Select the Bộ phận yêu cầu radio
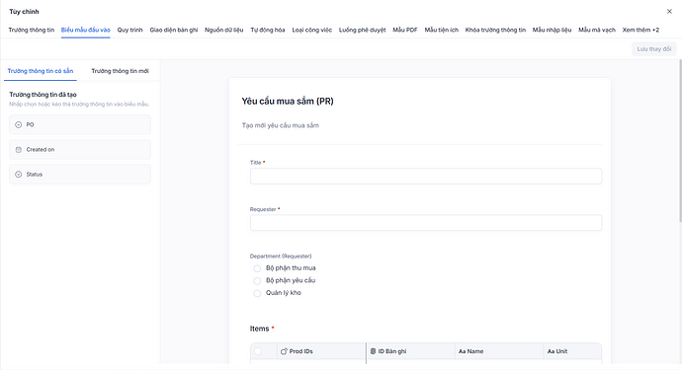The image size is (682, 370). [x=257, y=280]
